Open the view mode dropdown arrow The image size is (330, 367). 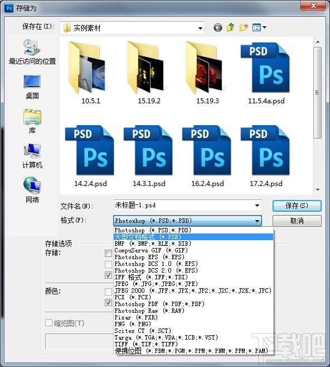(264, 27)
